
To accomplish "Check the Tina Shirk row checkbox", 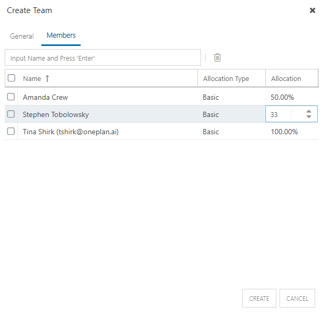I will 11,131.
